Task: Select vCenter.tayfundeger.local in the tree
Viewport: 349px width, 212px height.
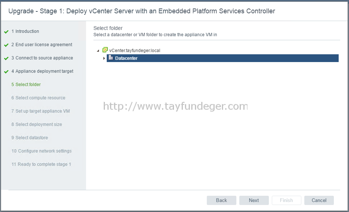Action: coord(135,51)
